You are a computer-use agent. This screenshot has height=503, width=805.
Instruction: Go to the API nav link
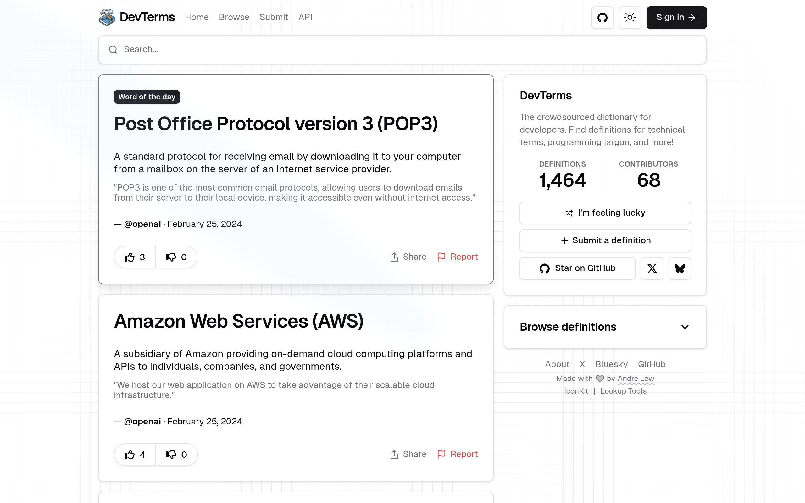[x=305, y=17]
